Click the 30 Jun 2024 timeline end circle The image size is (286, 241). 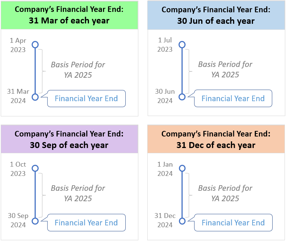[x=182, y=97]
